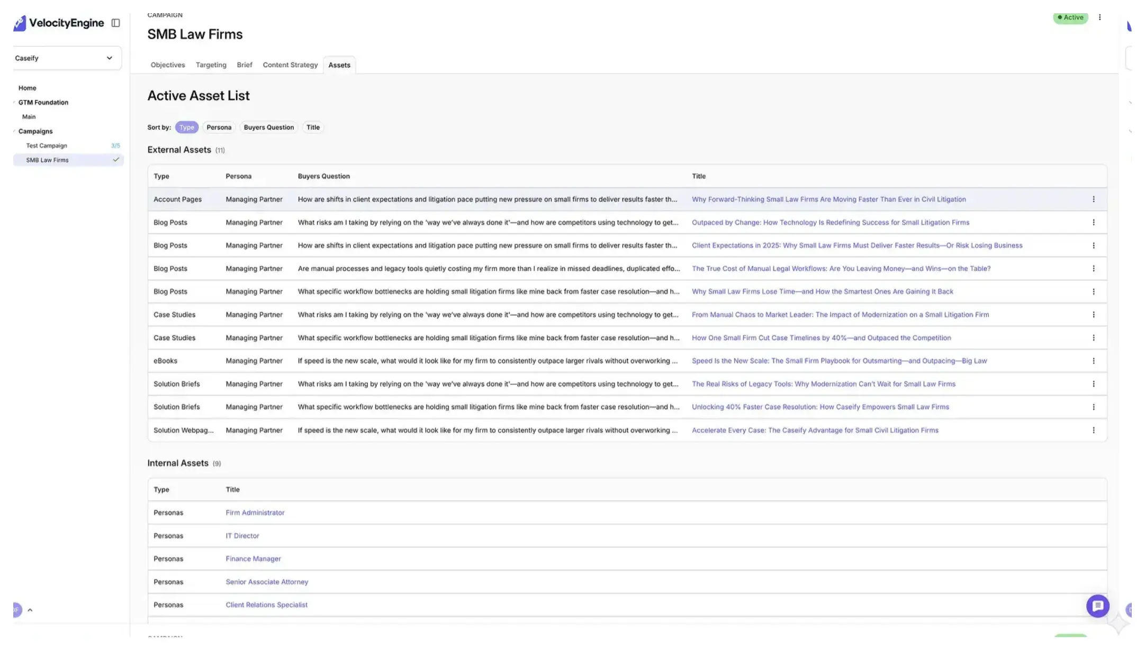Screen dimensions: 1145x648
Task: Collapse sidebar with the panel icon
Action: click(x=115, y=23)
